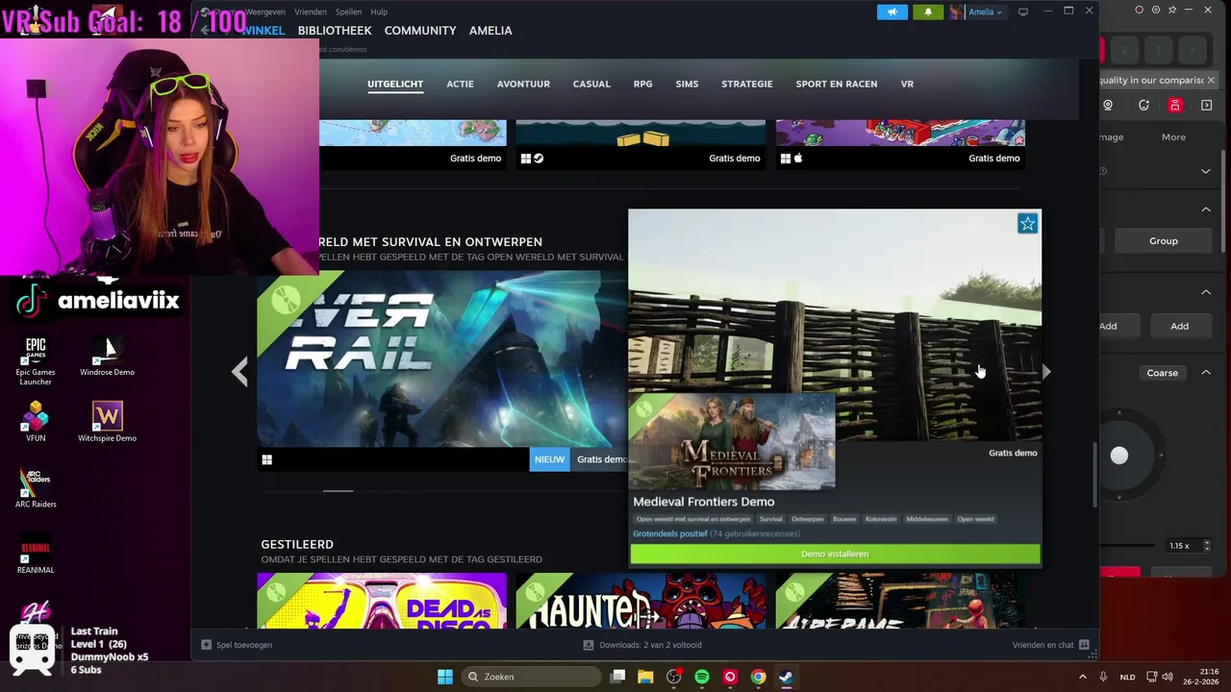Viewport: 1231px width, 692px height.
Task: Select the Casual category
Action: tap(591, 84)
